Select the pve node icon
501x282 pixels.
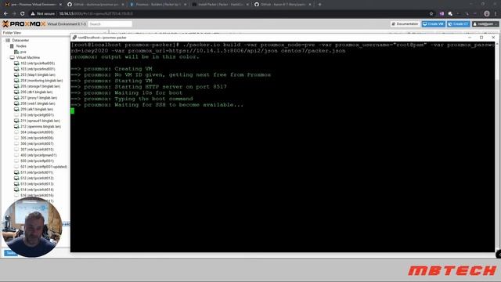pos(16,52)
